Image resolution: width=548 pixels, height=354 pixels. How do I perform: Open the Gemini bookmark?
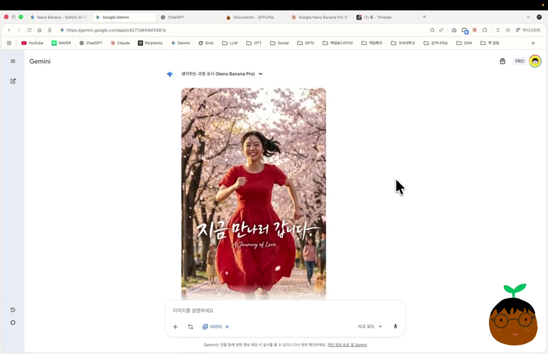[181, 43]
